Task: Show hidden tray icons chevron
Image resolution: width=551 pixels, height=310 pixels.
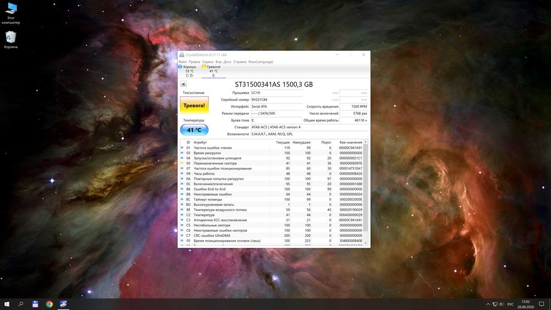Action: click(x=488, y=304)
